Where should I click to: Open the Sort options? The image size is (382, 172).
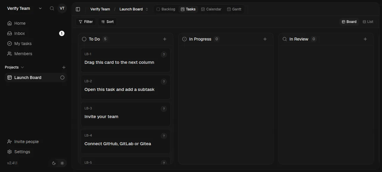click(107, 22)
